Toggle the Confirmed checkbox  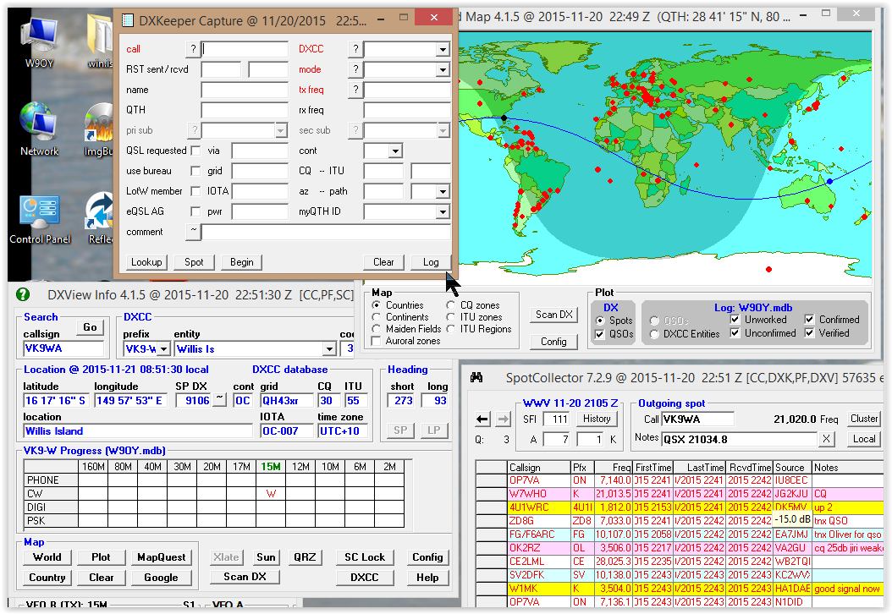[x=810, y=320]
